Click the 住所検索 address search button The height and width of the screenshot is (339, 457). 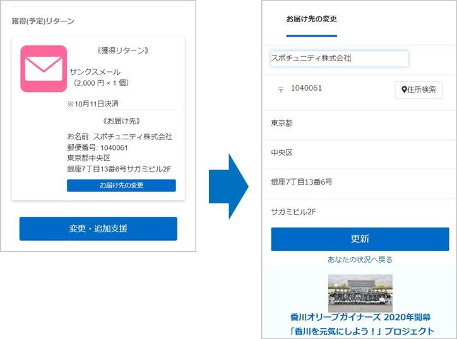point(418,90)
